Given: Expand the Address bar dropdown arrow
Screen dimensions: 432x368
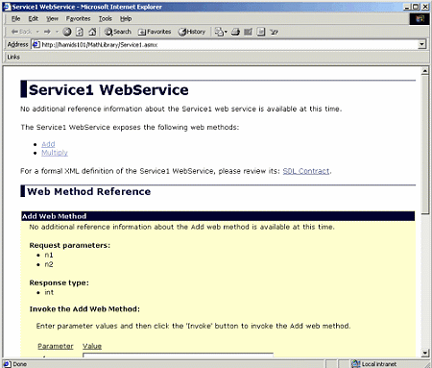Looking at the screenshot, I should [422, 44].
